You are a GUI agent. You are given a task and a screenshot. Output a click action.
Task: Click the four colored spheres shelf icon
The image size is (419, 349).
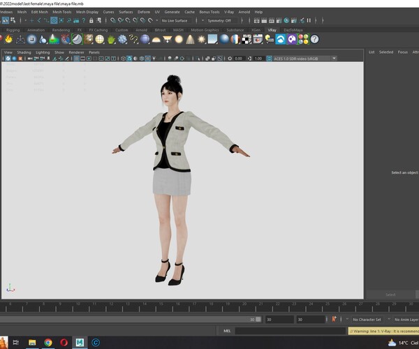pos(303,39)
